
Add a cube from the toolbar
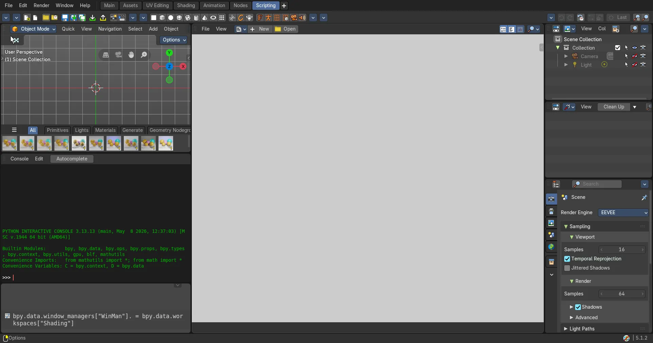(x=162, y=18)
